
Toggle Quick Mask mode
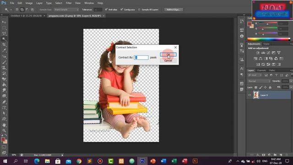4,147
